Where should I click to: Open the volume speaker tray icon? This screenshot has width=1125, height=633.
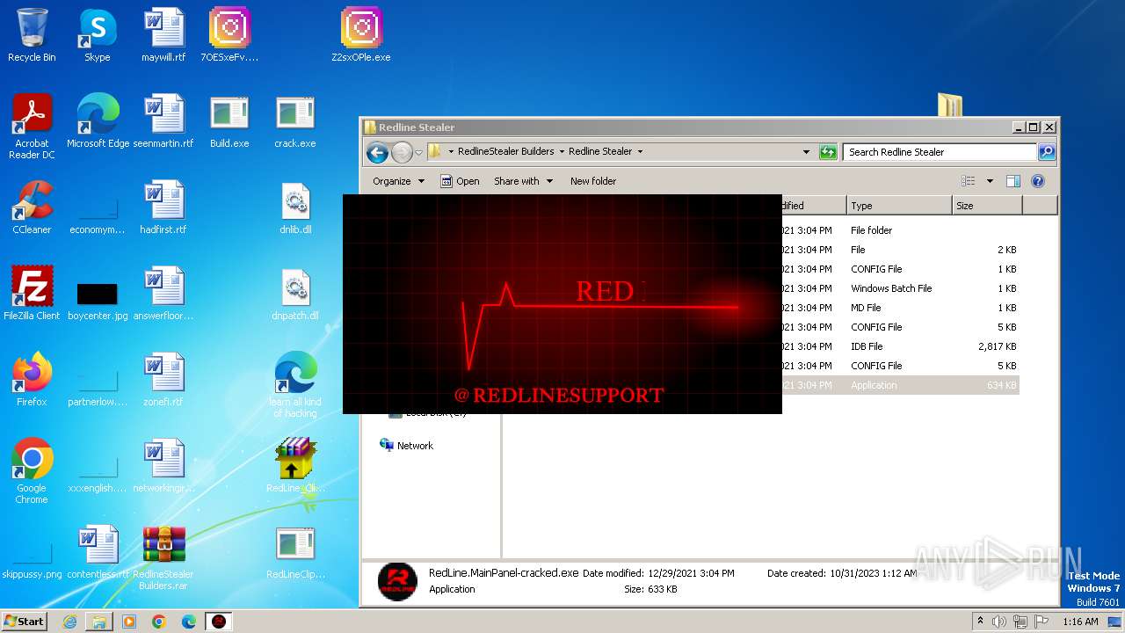(x=999, y=622)
